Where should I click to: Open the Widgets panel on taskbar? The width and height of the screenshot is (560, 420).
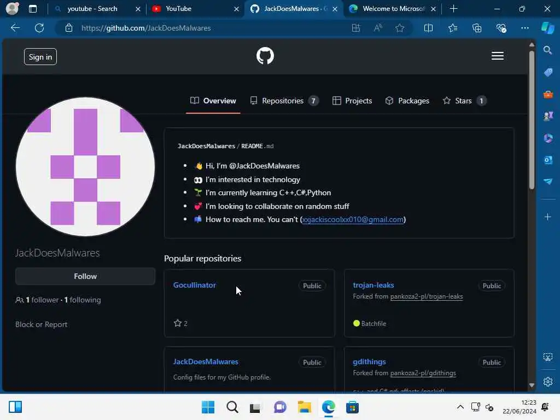[15, 407]
